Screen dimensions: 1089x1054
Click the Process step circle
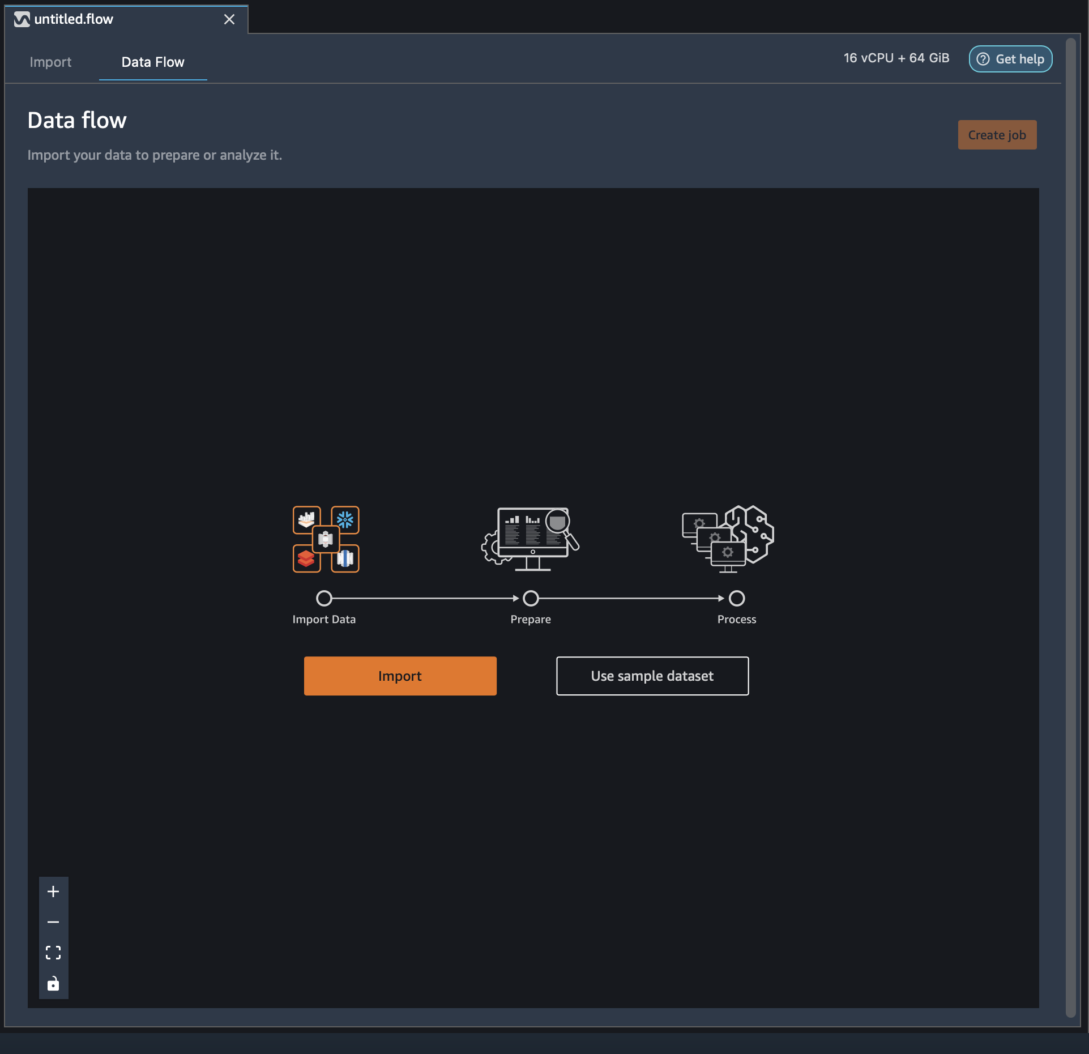(737, 598)
